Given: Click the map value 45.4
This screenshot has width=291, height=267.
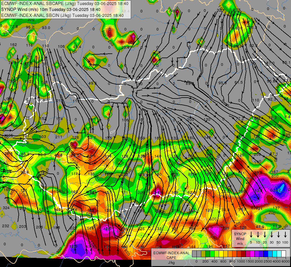Looking at the screenshot, I should click(77, 47).
